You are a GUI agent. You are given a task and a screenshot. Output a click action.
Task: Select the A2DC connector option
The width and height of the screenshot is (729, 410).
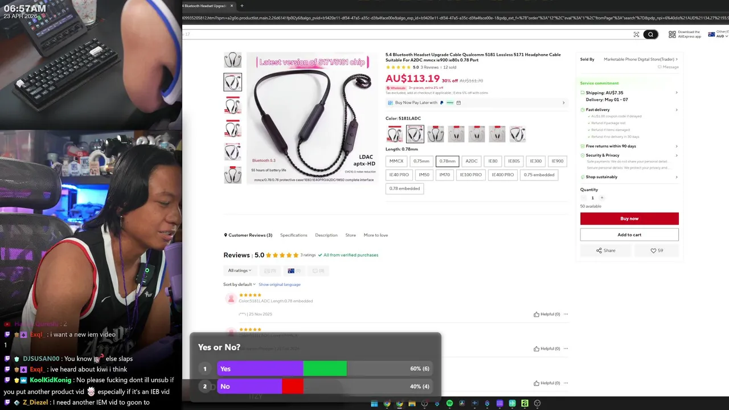tap(472, 161)
